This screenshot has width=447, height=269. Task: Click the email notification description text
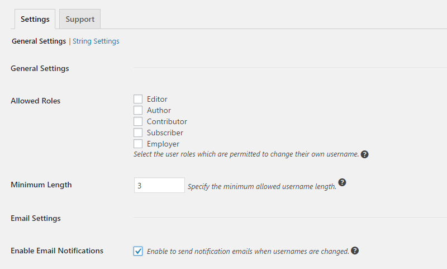tap(248, 251)
